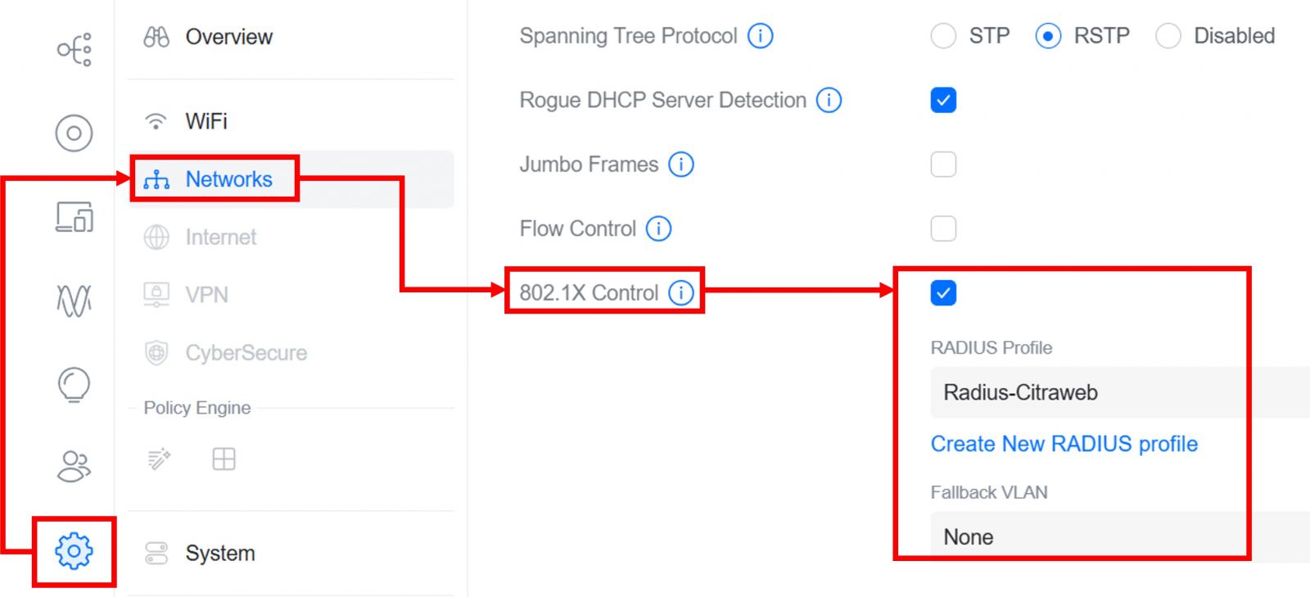Show the Flow Control info tooltip
Viewport: 1310px width, 597px height.
(659, 228)
